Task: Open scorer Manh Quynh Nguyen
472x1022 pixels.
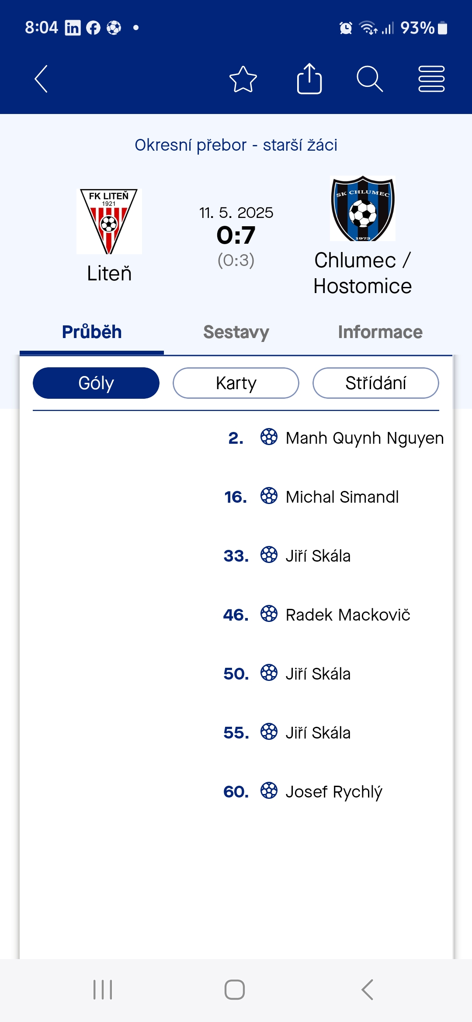Action: pos(364,438)
